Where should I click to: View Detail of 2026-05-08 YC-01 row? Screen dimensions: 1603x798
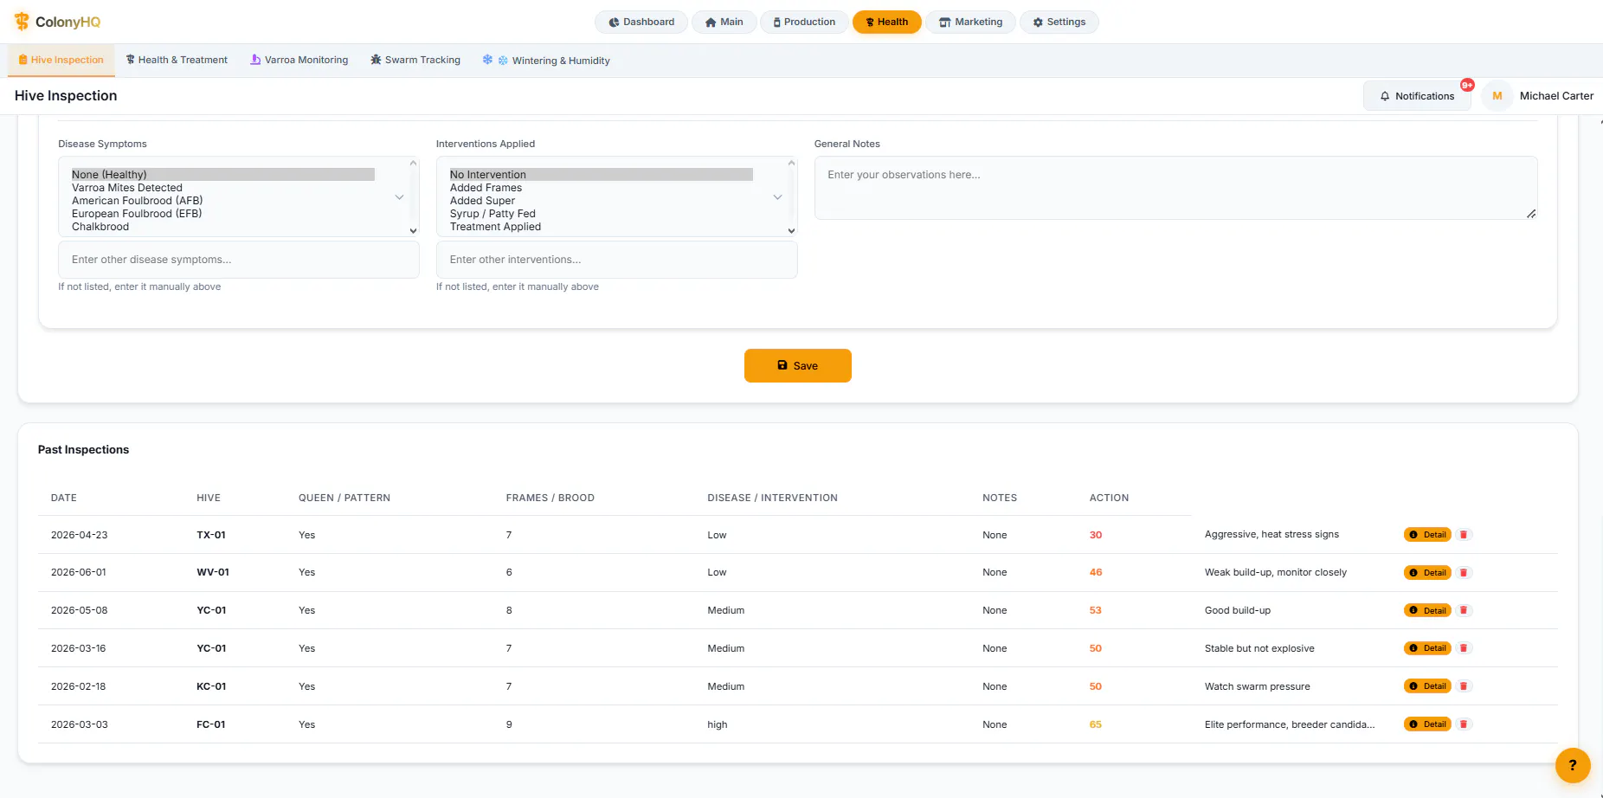(x=1427, y=611)
